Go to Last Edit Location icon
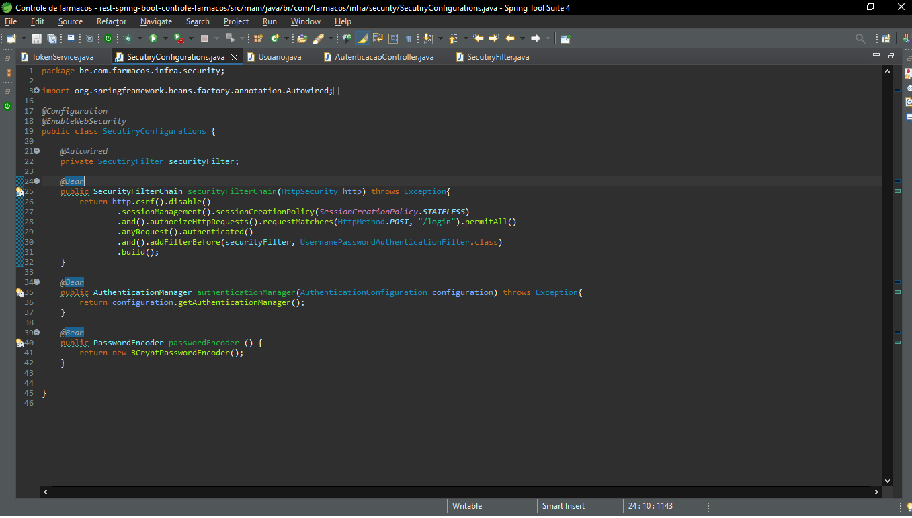 [x=479, y=38]
